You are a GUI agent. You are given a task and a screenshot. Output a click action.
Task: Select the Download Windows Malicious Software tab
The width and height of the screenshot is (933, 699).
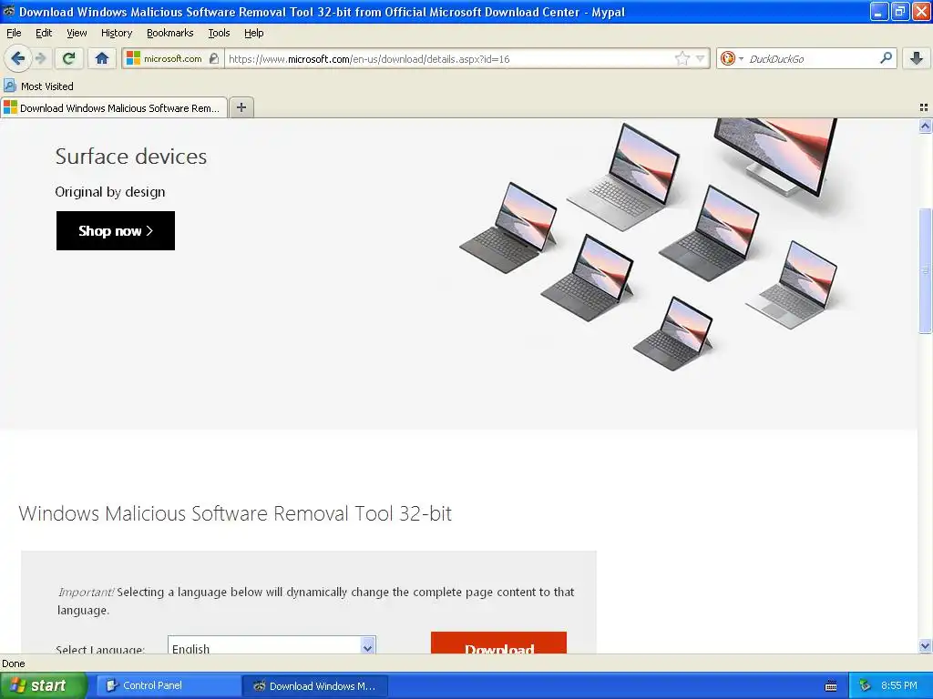click(x=114, y=107)
